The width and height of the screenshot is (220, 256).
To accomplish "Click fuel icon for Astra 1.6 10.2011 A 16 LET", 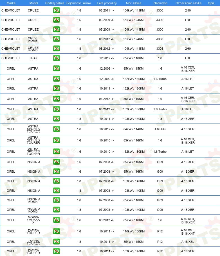I will 57,88.
